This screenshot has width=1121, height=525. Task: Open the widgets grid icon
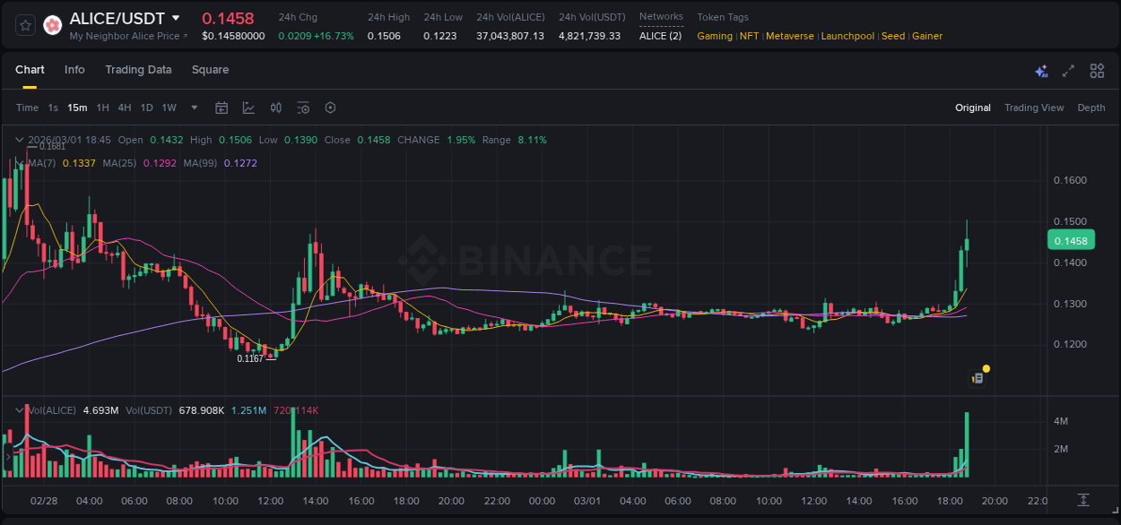pos(1096,70)
